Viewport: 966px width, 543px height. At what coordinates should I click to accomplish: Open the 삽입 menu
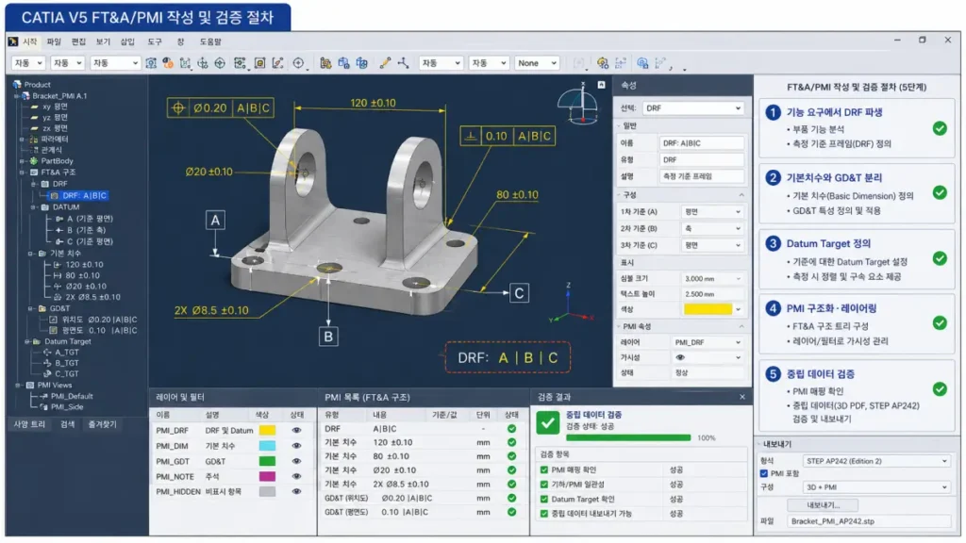[x=127, y=41]
